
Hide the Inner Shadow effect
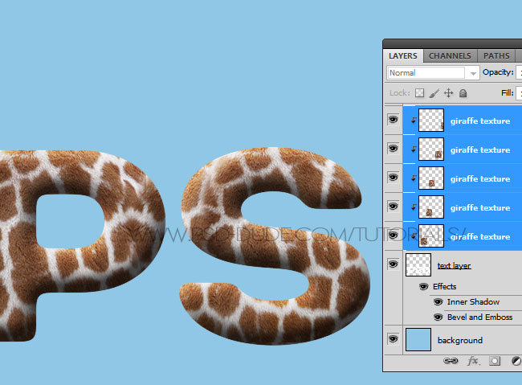click(438, 302)
